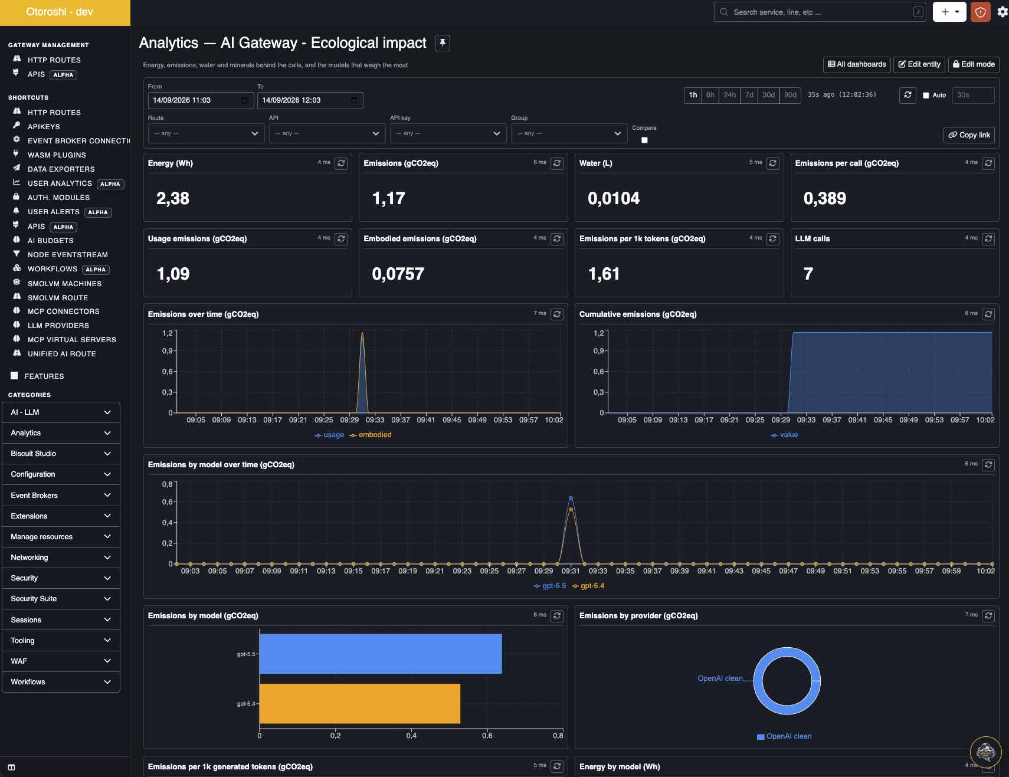The image size is (1009, 777).
Task: Refresh the Cumulative emissions chart
Action: [988, 314]
